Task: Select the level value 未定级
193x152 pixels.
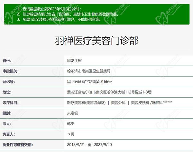Action: 72,113
